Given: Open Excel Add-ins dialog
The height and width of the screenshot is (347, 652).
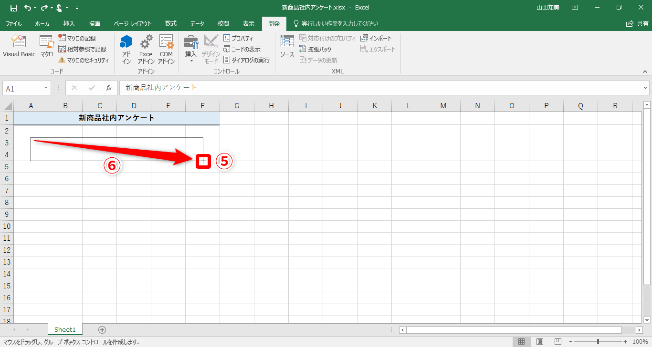Looking at the screenshot, I should coord(146,50).
